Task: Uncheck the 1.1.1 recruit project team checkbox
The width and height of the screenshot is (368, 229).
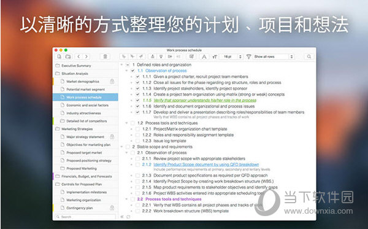Action: [138, 77]
